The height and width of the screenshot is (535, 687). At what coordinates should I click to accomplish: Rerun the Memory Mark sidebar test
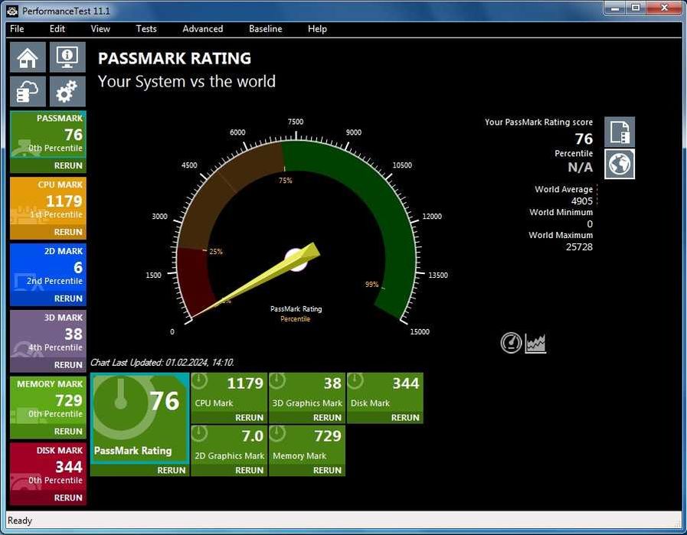[68, 432]
